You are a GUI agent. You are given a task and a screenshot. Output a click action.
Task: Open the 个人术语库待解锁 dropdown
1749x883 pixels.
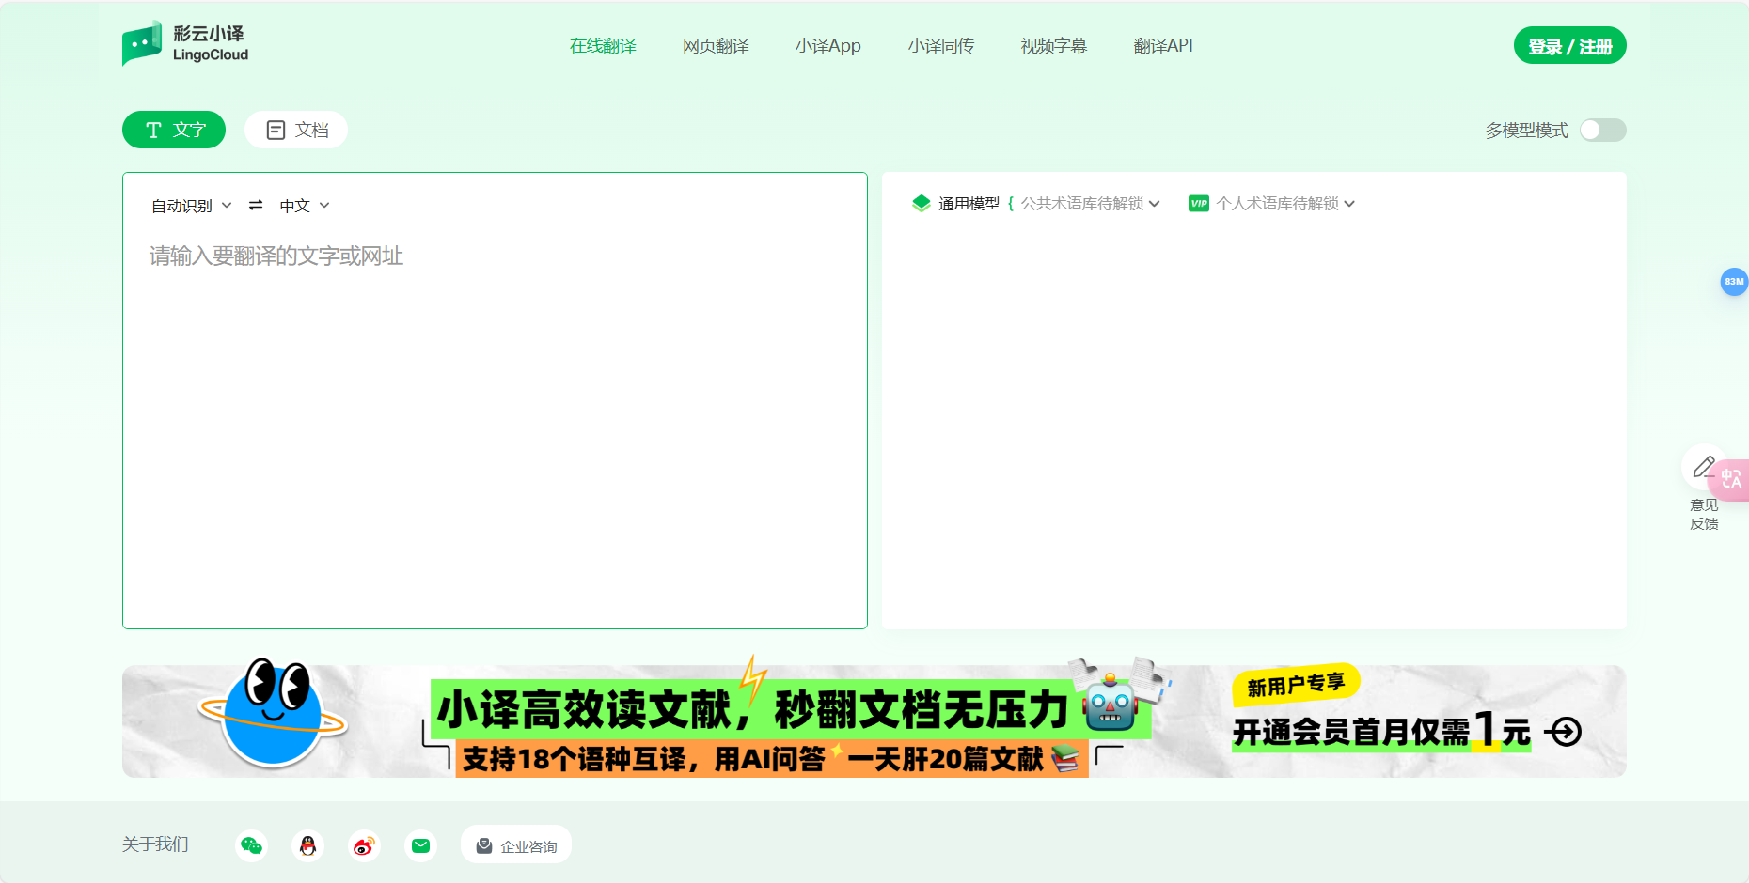point(1284,203)
